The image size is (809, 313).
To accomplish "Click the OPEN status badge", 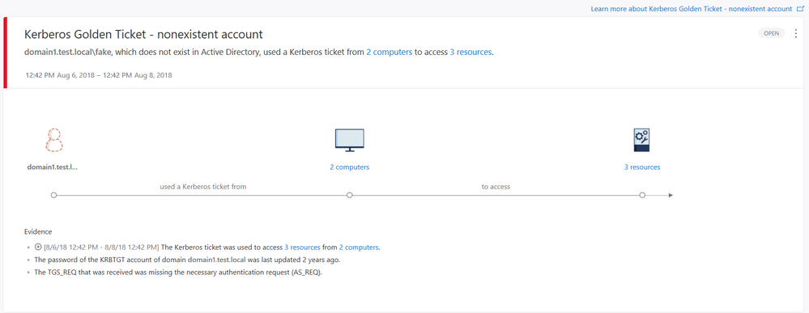I will click(771, 33).
